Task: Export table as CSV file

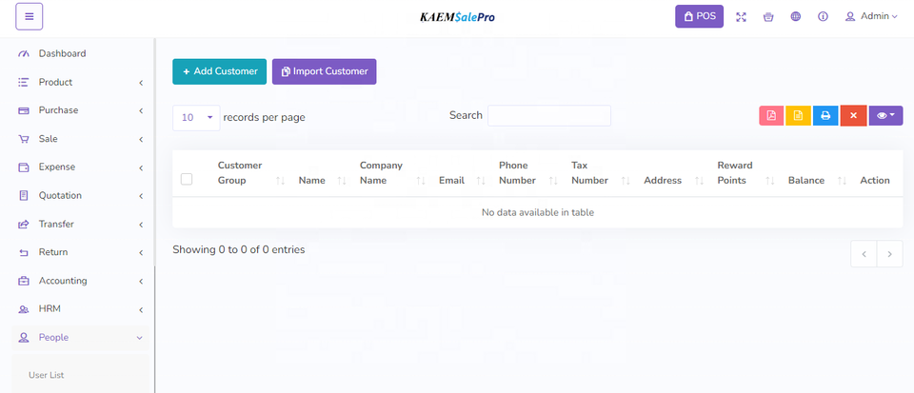Action: [798, 115]
